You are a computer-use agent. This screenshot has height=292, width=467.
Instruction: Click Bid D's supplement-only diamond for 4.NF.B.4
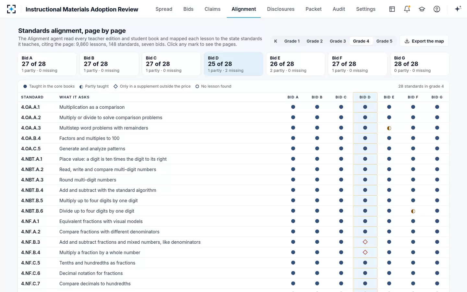tap(365, 252)
